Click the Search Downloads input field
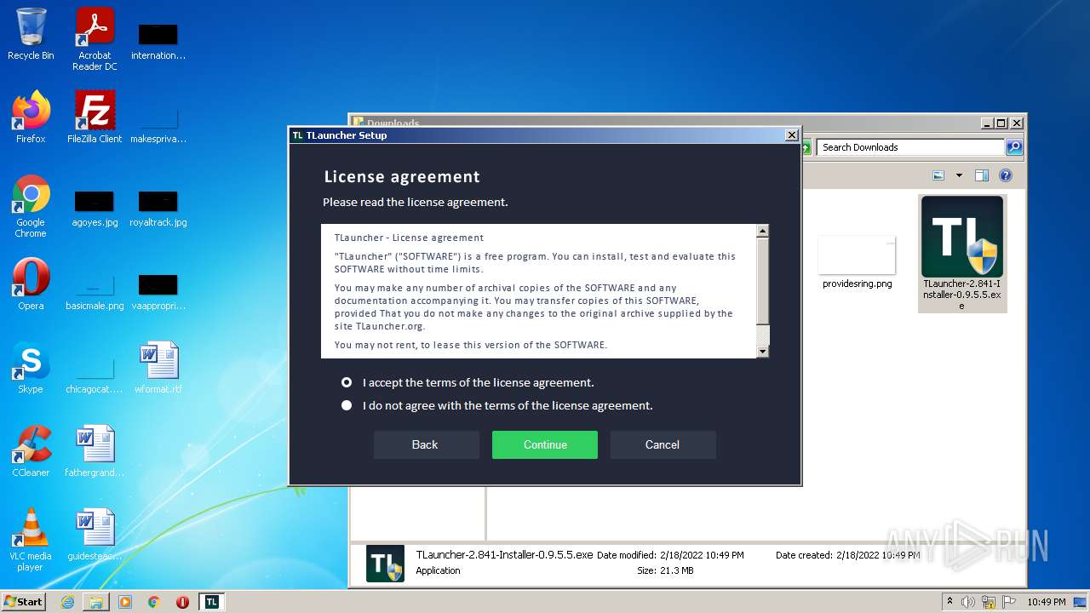 tap(911, 147)
